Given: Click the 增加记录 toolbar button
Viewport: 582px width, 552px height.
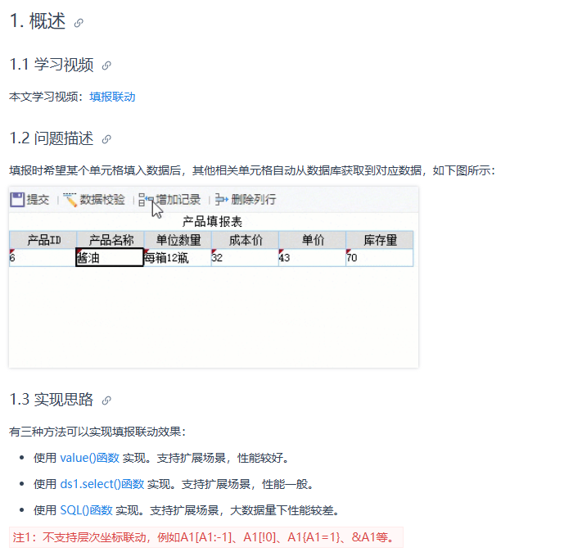Looking at the screenshot, I should point(169,200).
